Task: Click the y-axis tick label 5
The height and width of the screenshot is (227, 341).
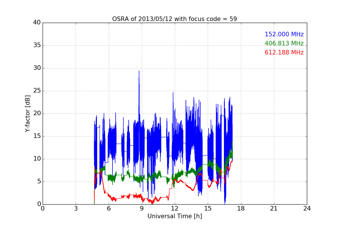Action: click(x=39, y=182)
